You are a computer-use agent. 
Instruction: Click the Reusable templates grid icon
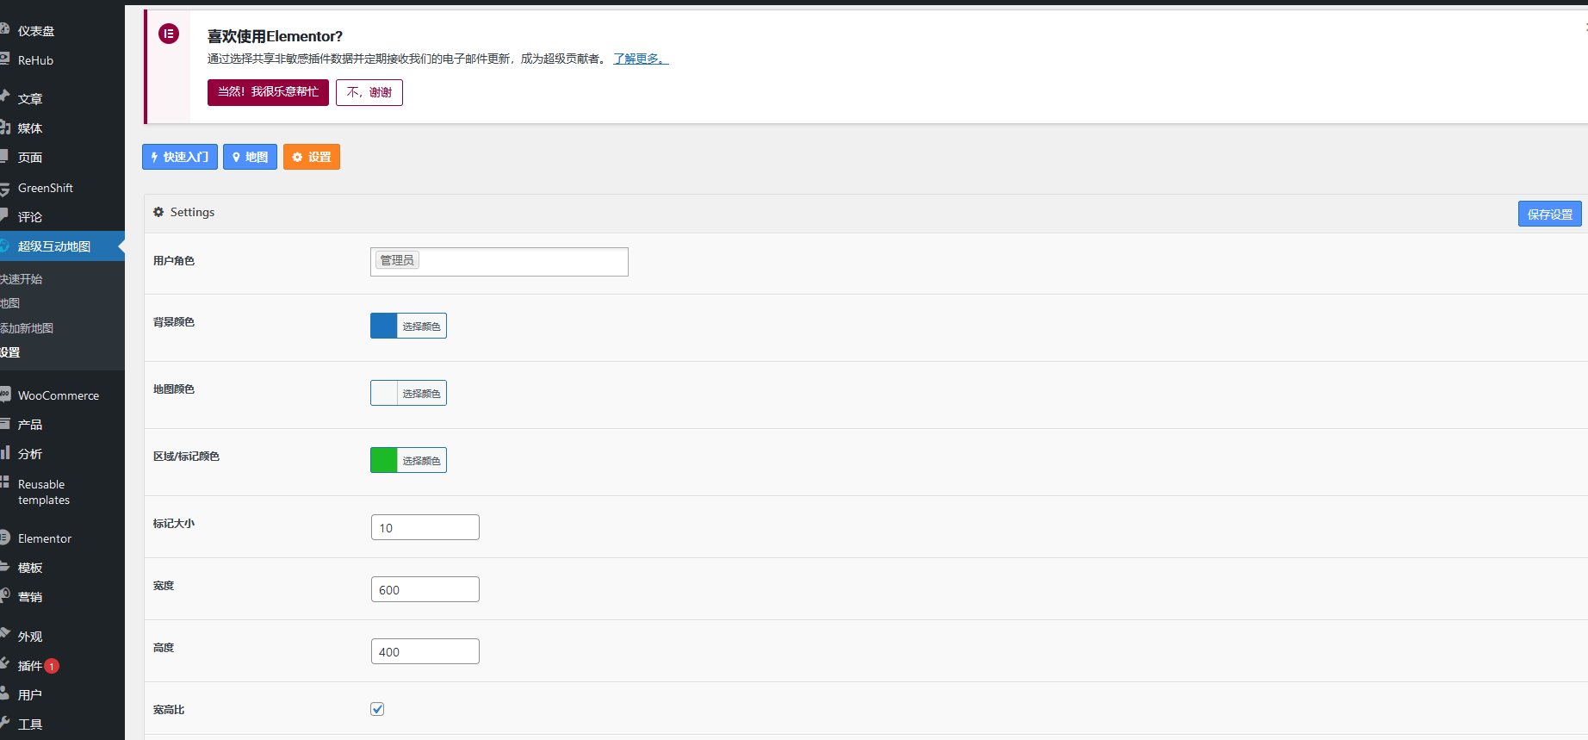(x=5, y=483)
